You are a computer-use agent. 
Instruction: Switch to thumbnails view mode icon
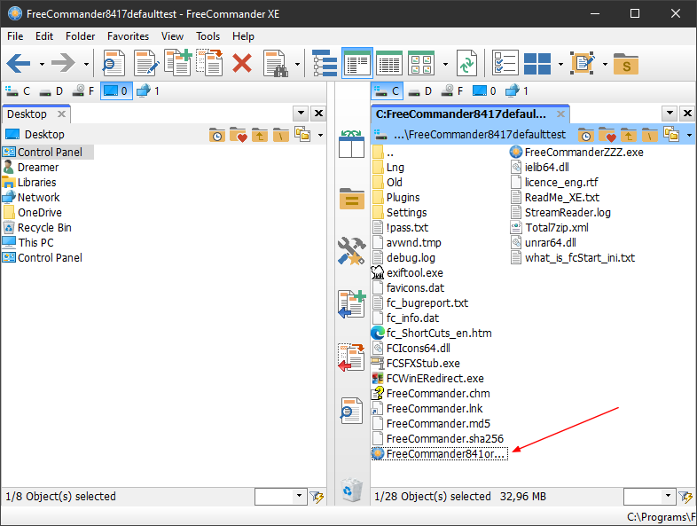tap(421, 64)
